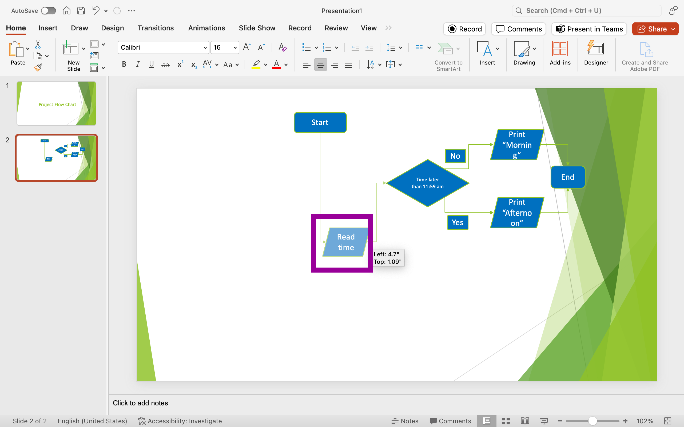
Task: Click the Save disk icon
Action: point(81,11)
